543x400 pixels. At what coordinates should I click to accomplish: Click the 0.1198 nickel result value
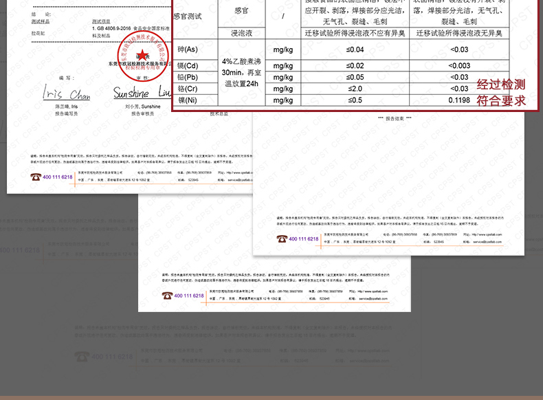click(x=459, y=101)
